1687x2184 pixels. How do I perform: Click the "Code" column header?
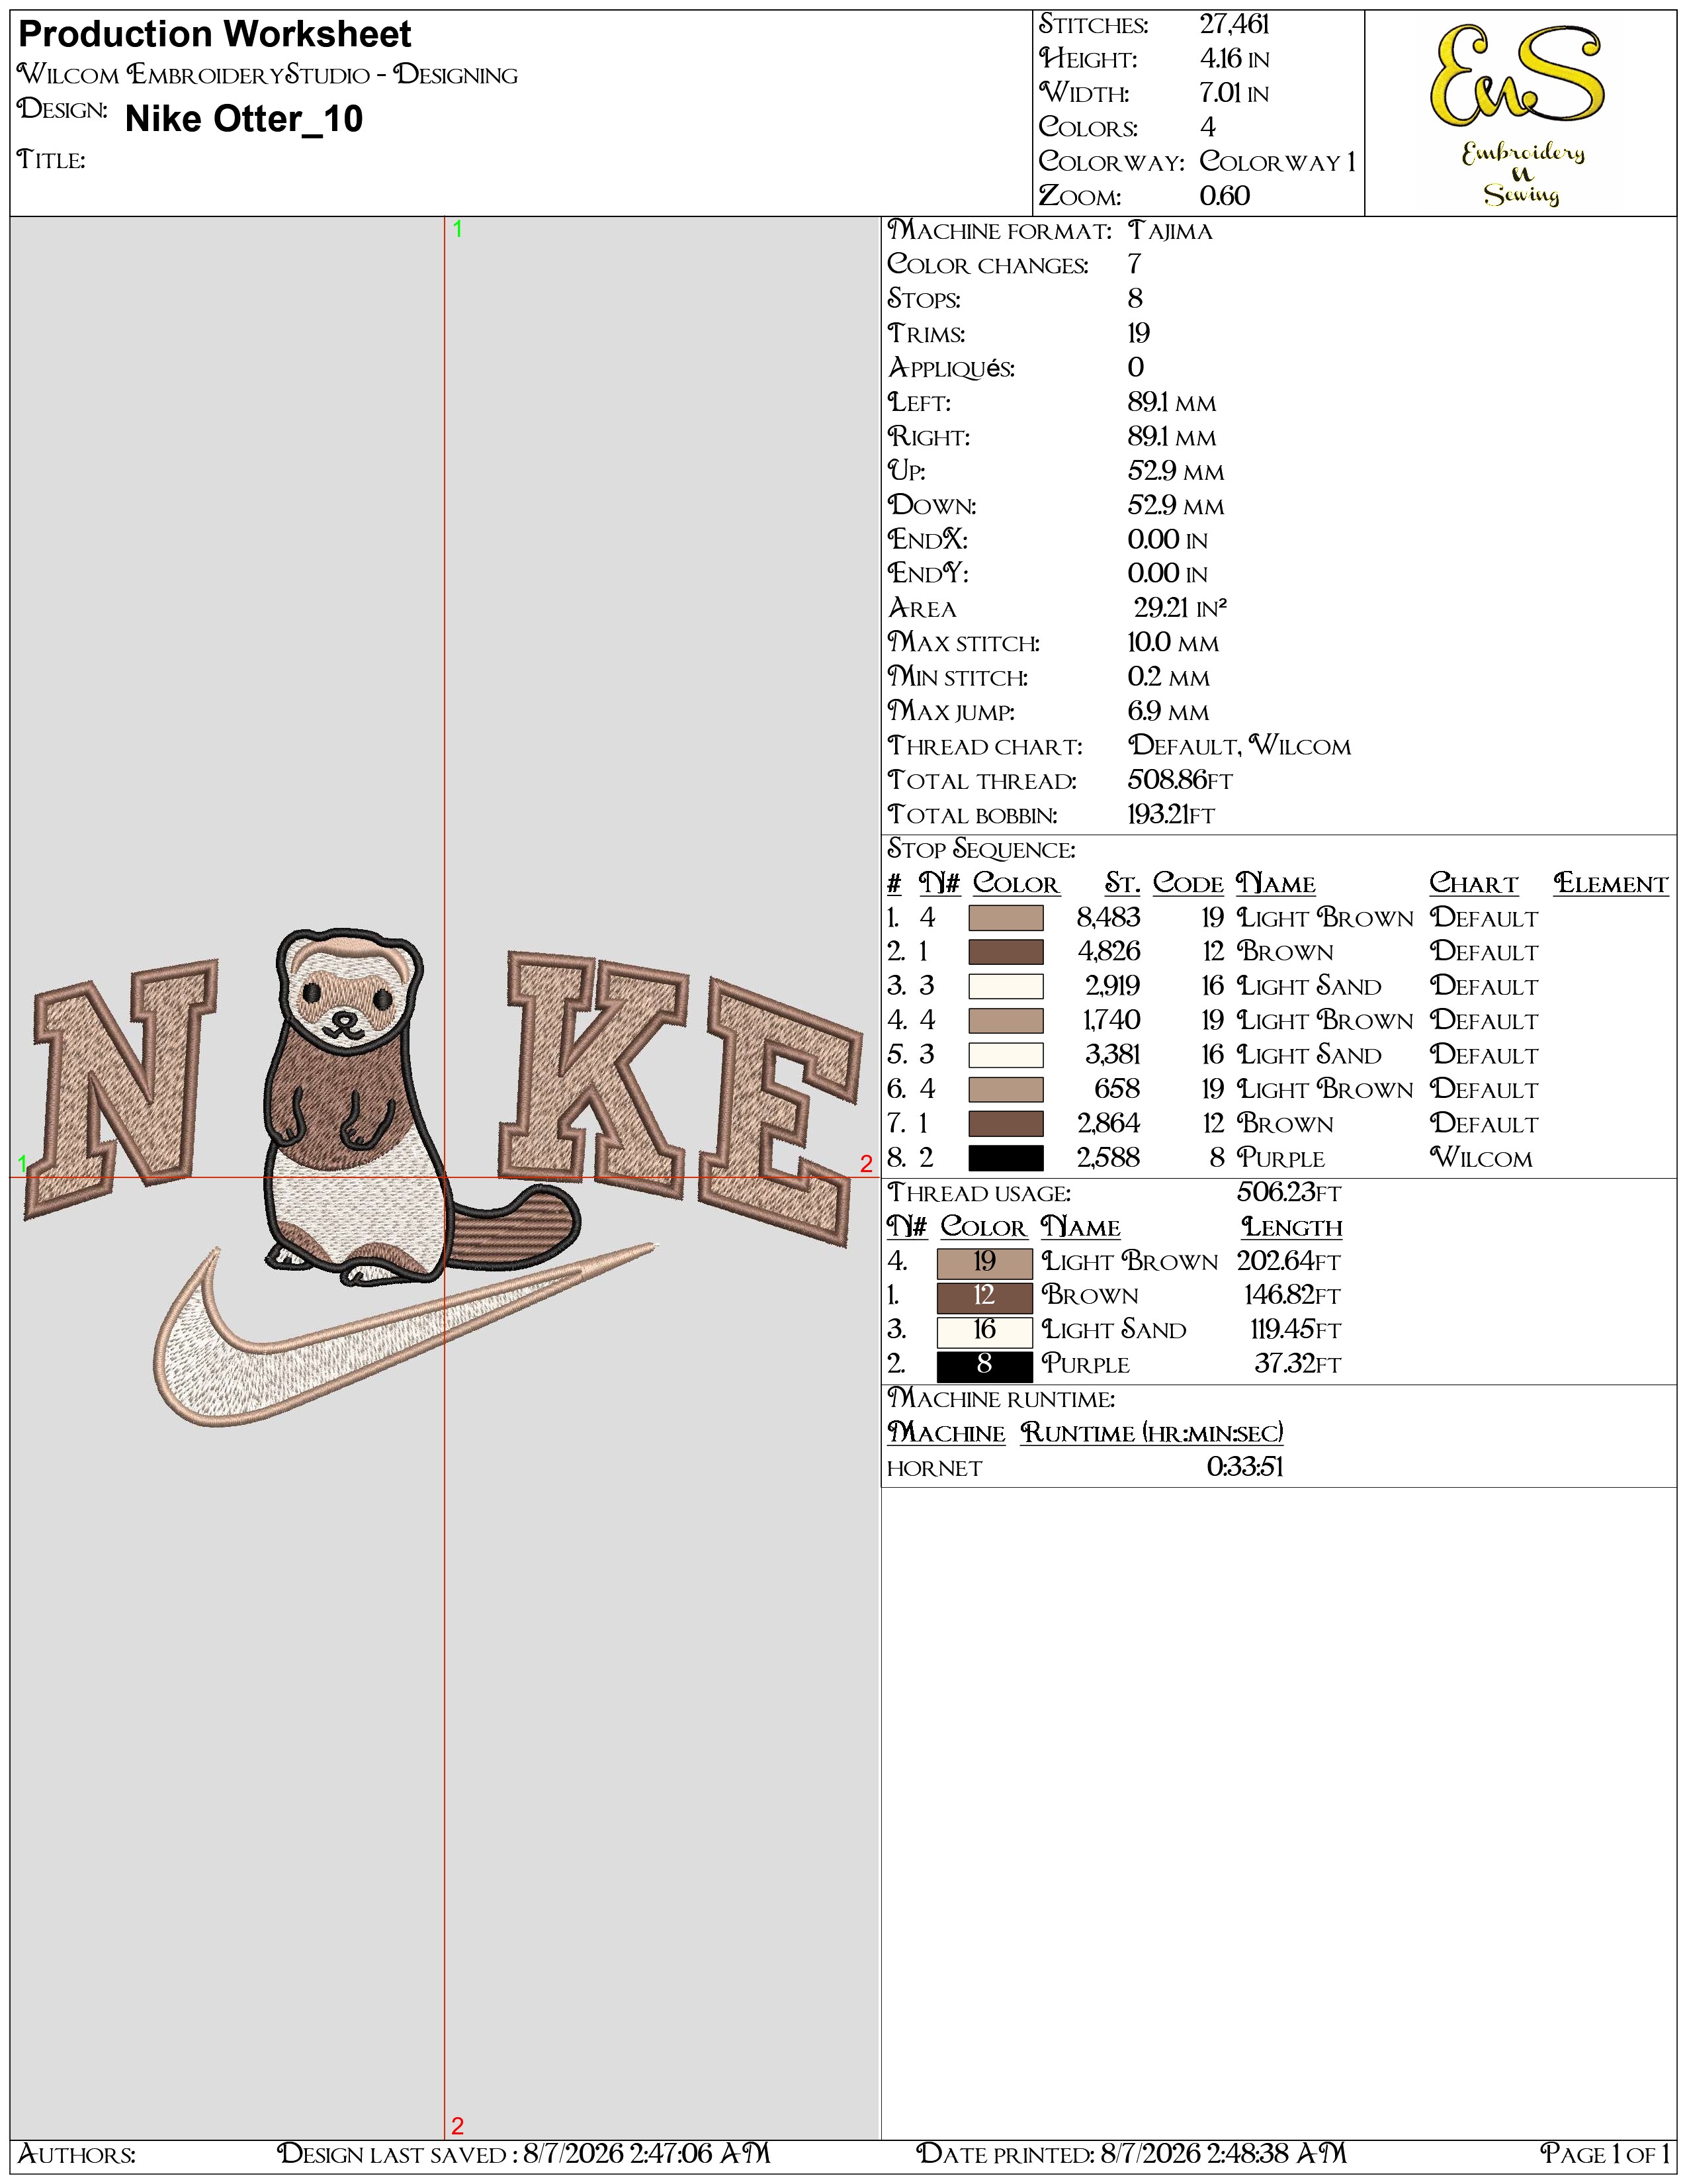click(1188, 884)
